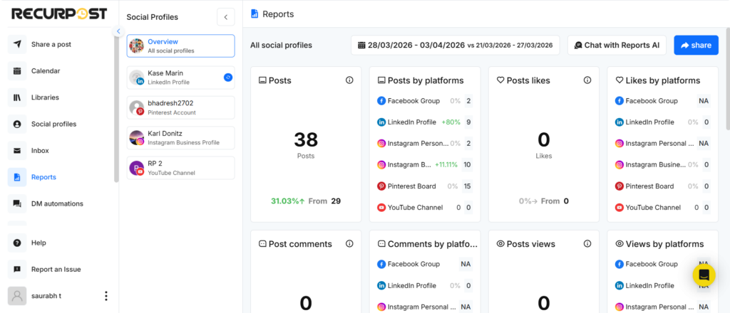Click the 38 Posts count

pos(306,139)
